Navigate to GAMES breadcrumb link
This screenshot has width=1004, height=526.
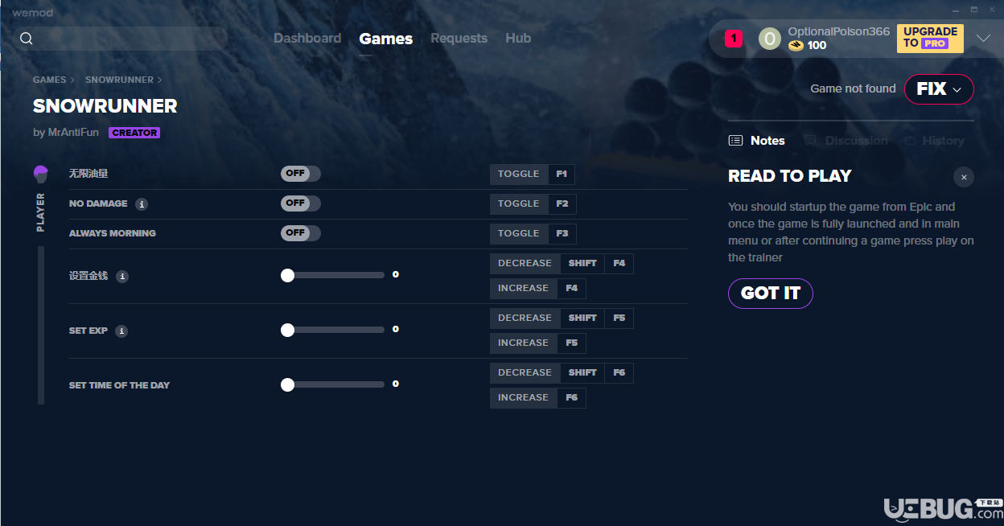50,80
